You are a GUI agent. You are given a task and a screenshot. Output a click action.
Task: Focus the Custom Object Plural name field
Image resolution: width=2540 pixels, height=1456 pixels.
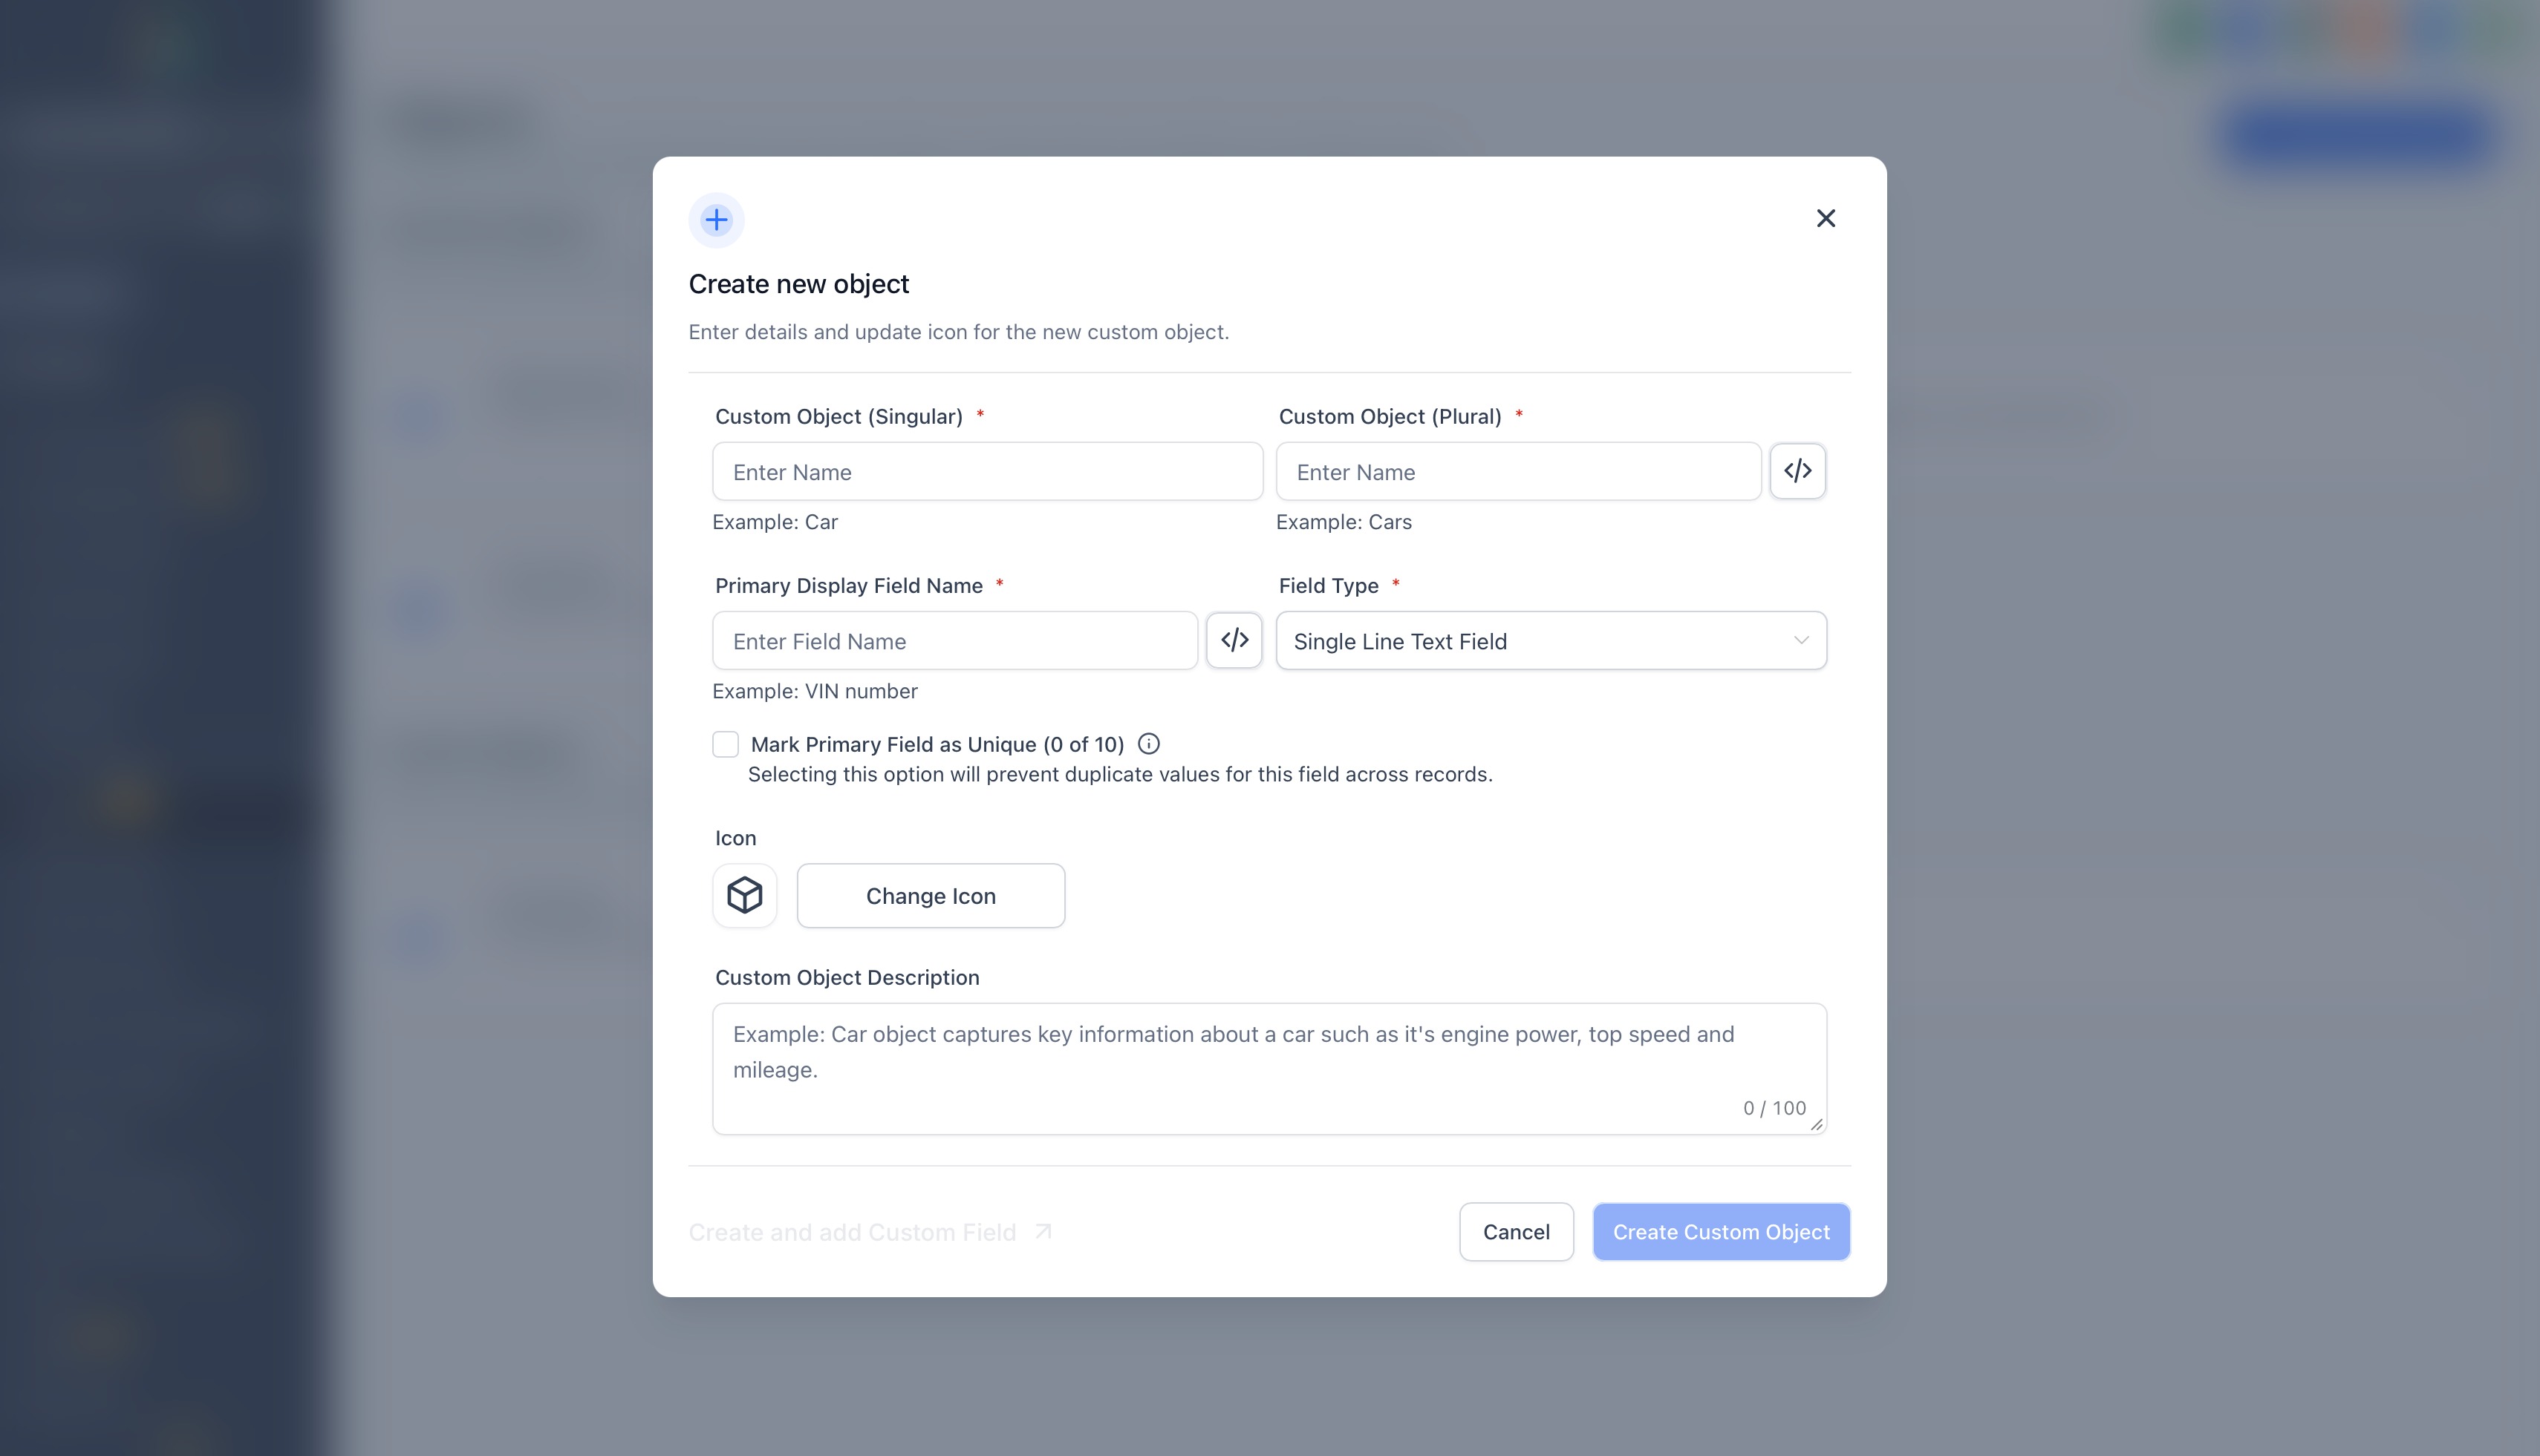click(x=1517, y=472)
